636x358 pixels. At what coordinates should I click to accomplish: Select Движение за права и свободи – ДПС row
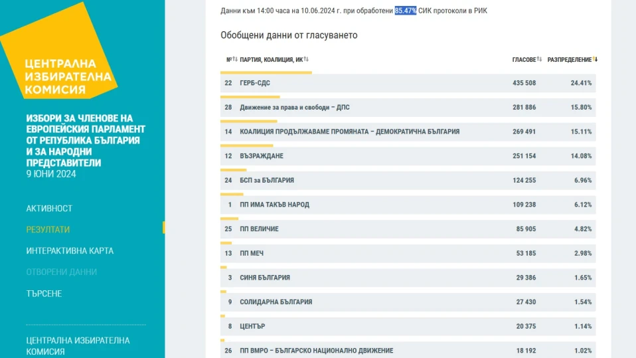(x=408, y=107)
